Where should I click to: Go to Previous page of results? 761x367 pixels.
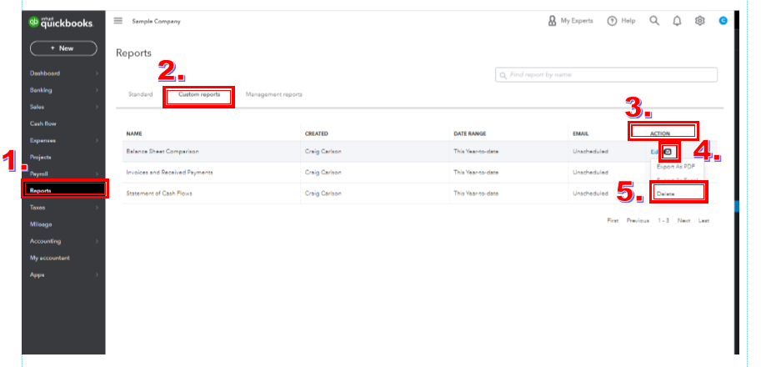638,221
